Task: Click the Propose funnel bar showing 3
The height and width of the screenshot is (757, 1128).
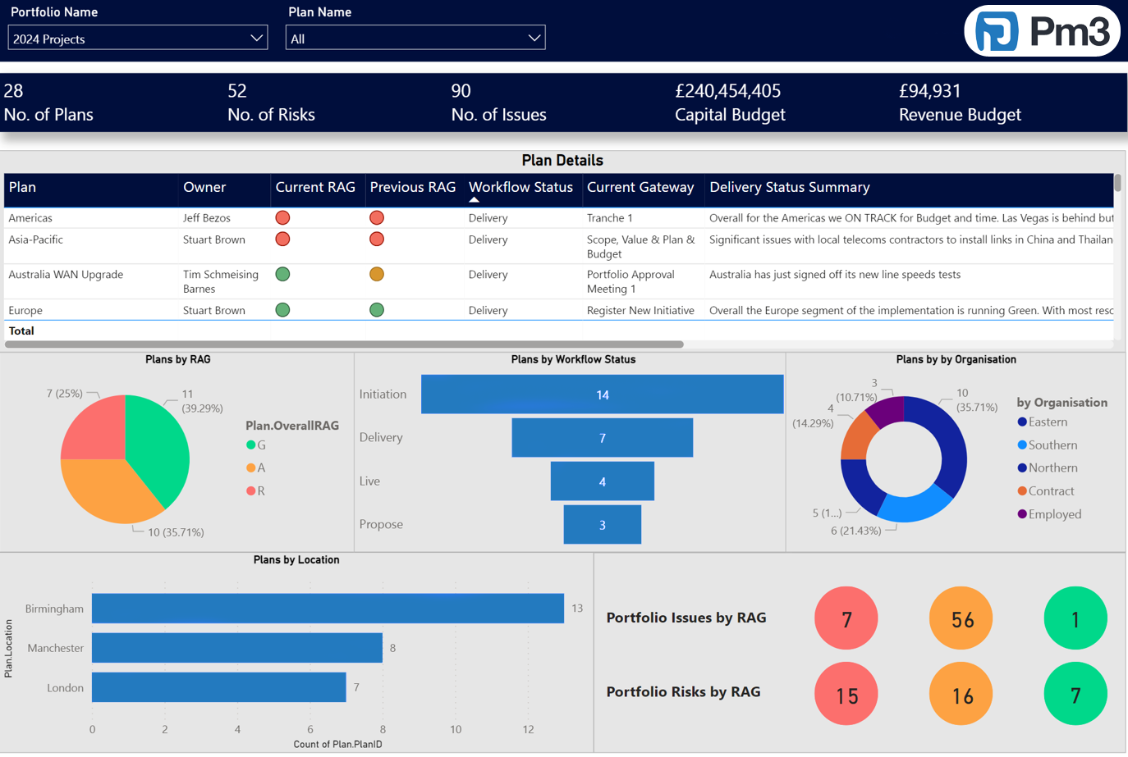Action: pos(603,525)
